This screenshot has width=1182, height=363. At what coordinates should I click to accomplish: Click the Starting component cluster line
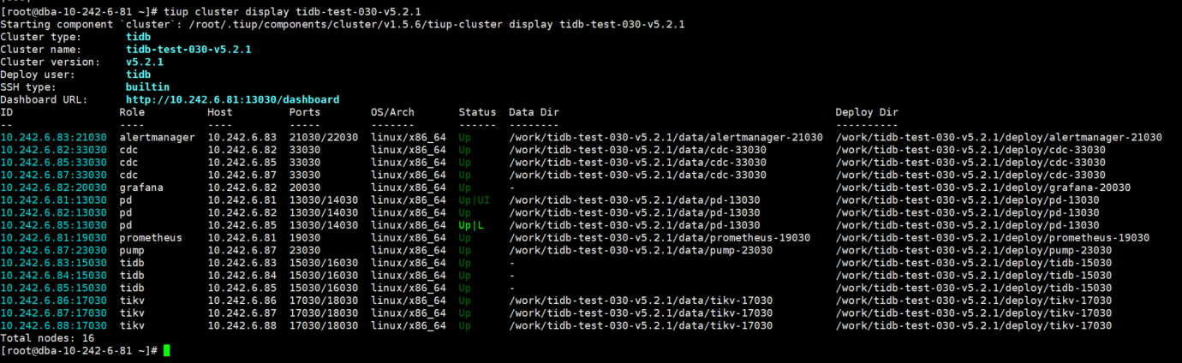point(343,25)
